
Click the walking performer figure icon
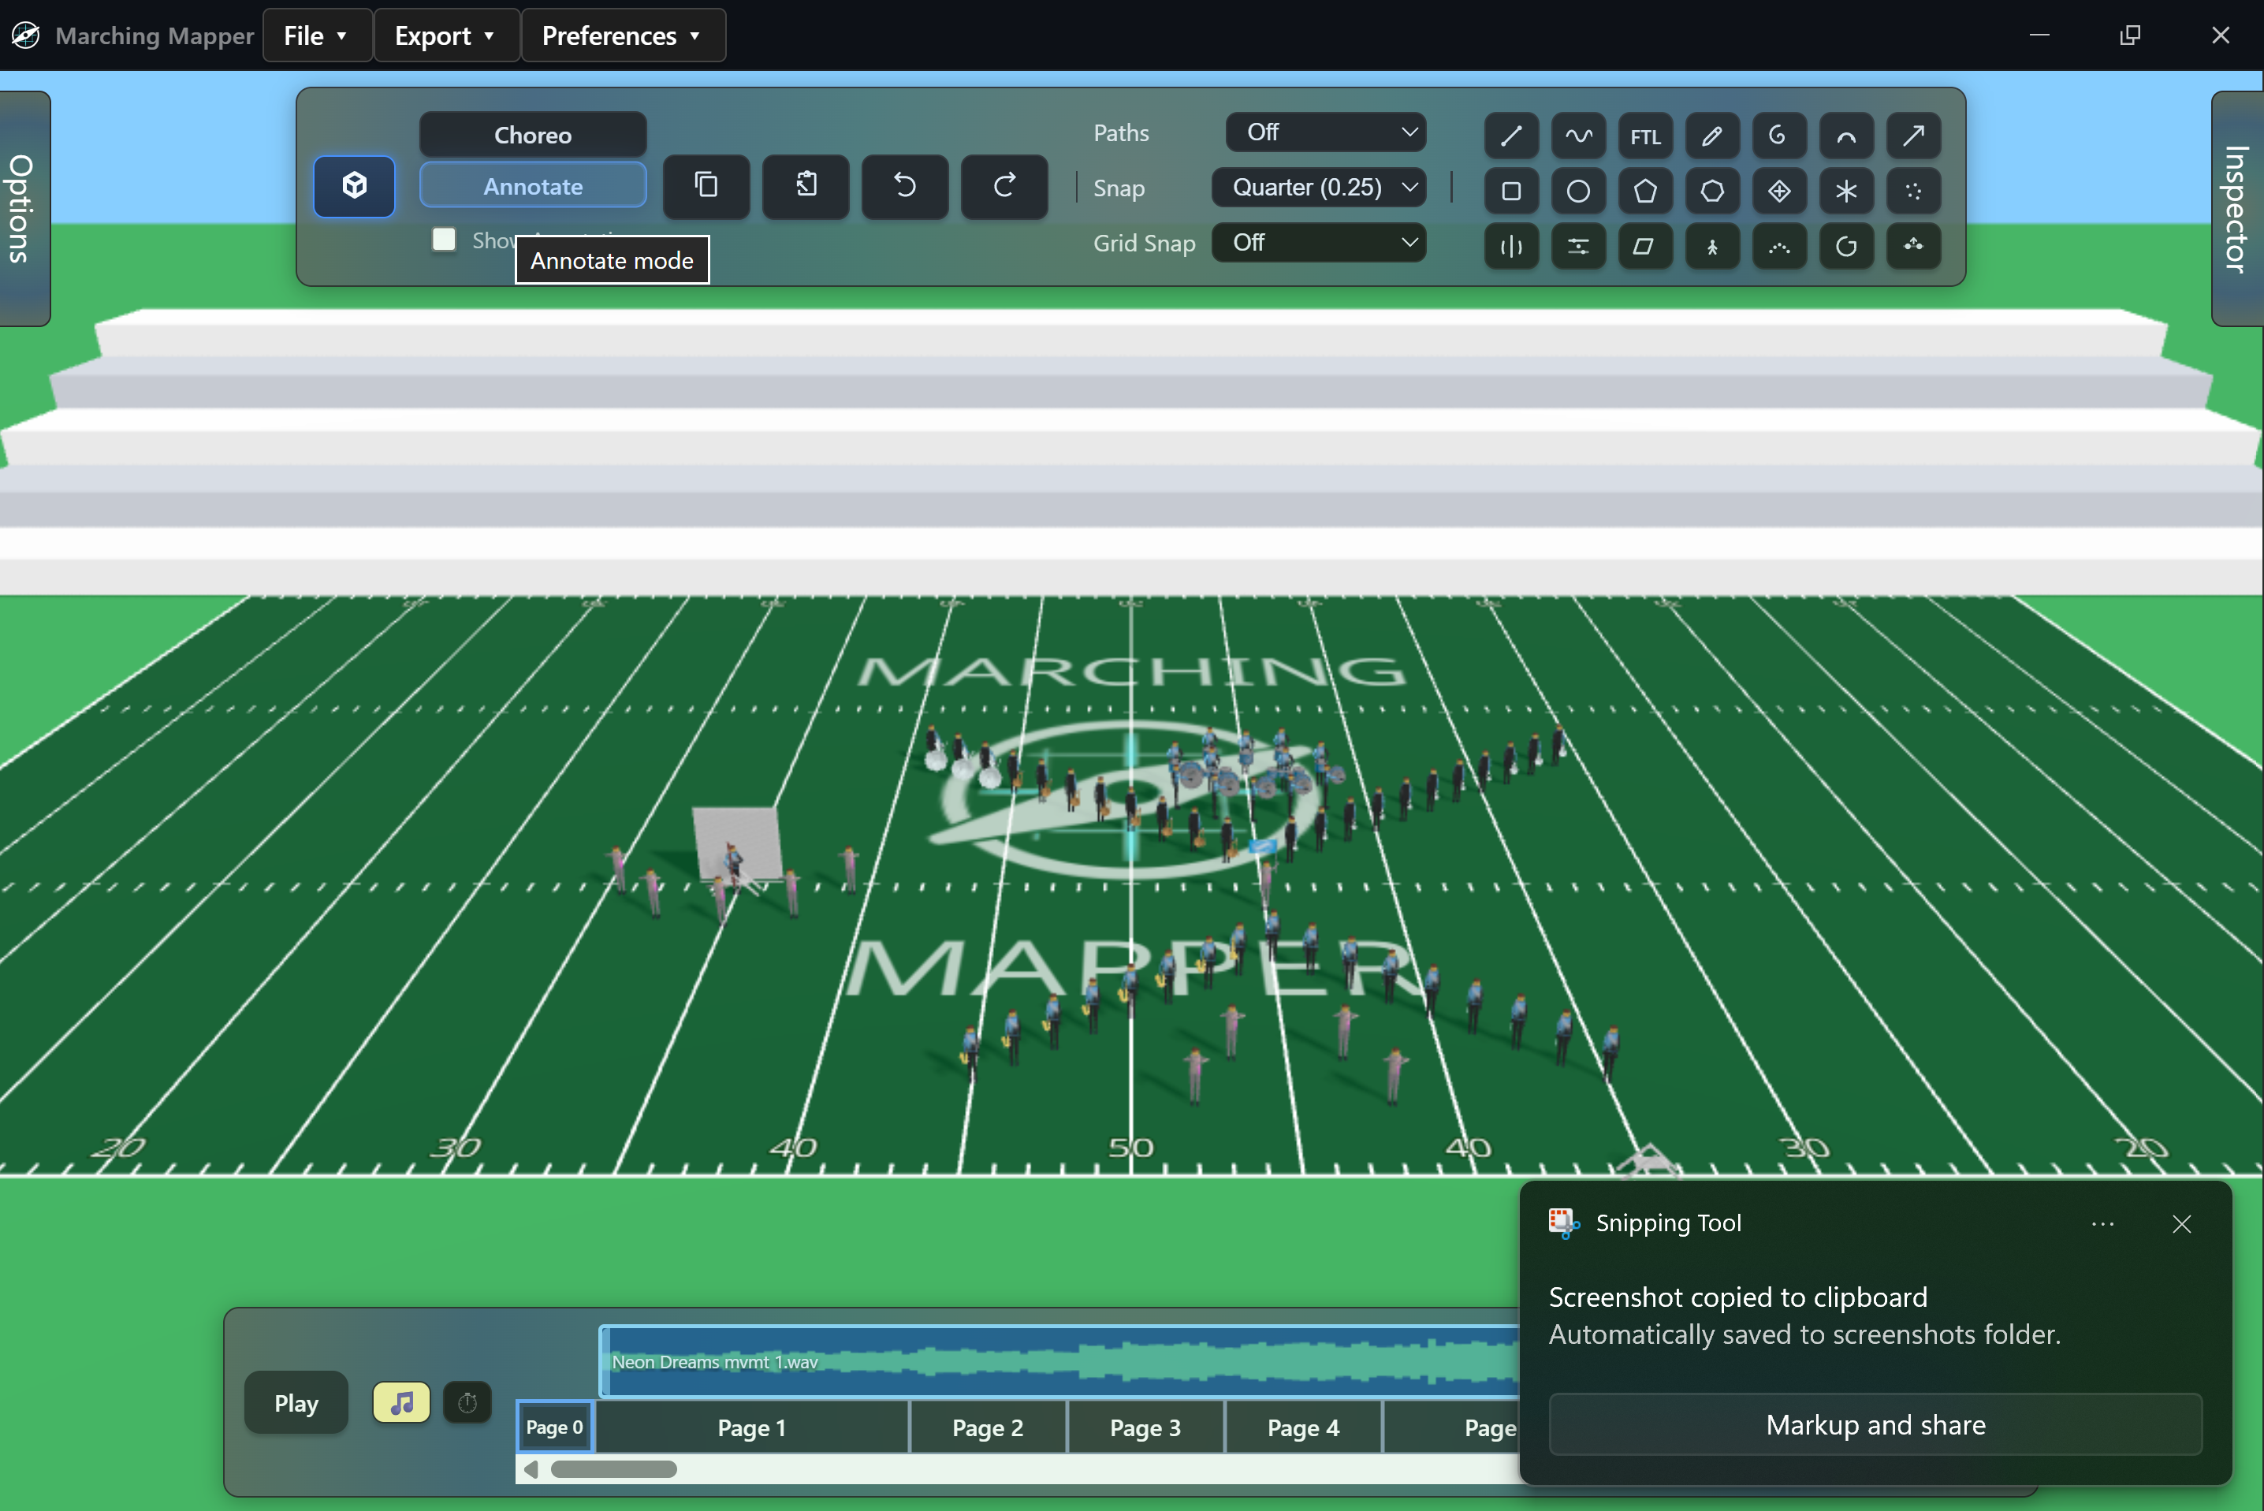1713,247
